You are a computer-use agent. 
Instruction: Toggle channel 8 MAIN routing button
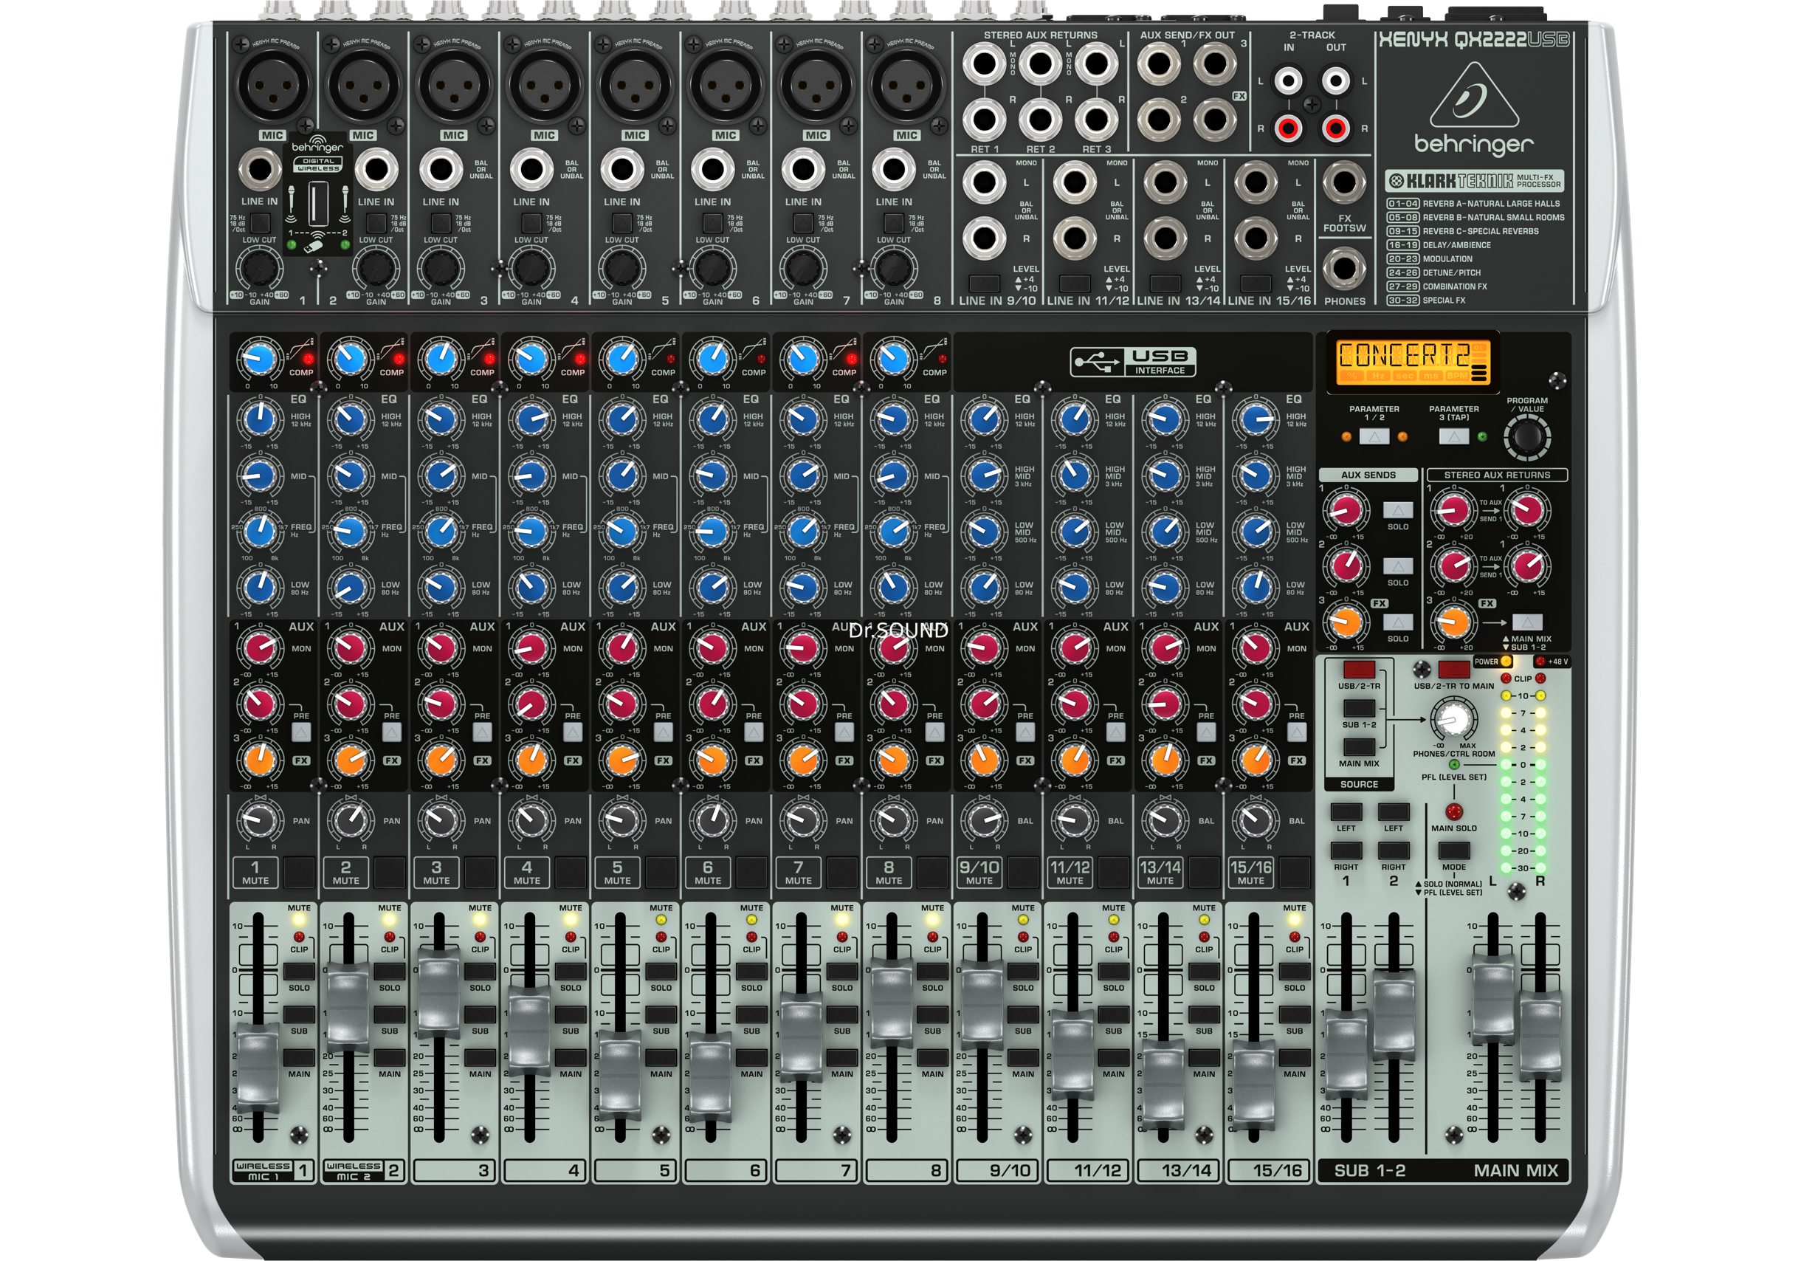point(933,1058)
